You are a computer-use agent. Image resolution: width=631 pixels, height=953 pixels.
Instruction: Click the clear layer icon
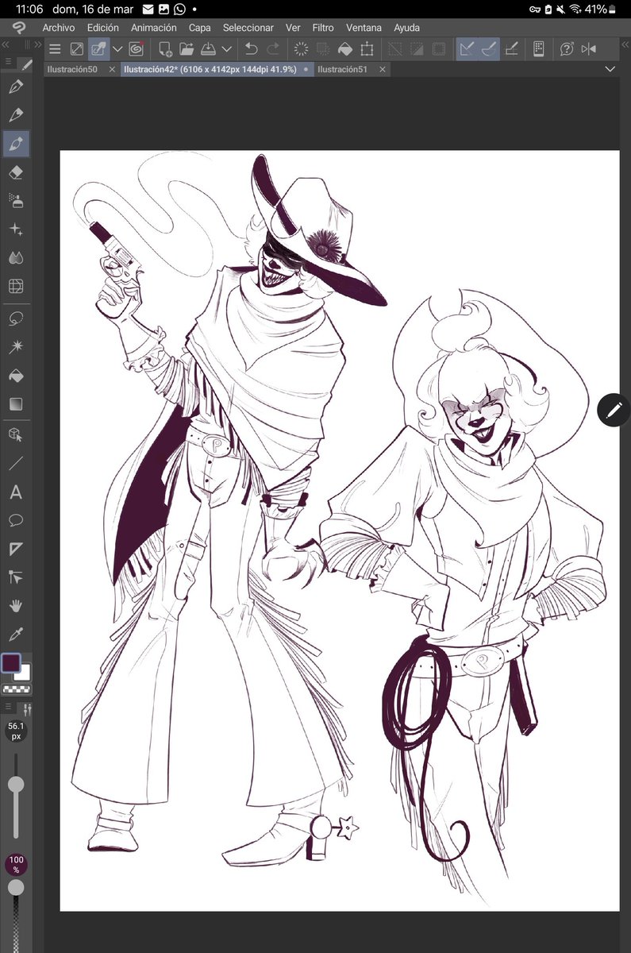[x=301, y=49]
